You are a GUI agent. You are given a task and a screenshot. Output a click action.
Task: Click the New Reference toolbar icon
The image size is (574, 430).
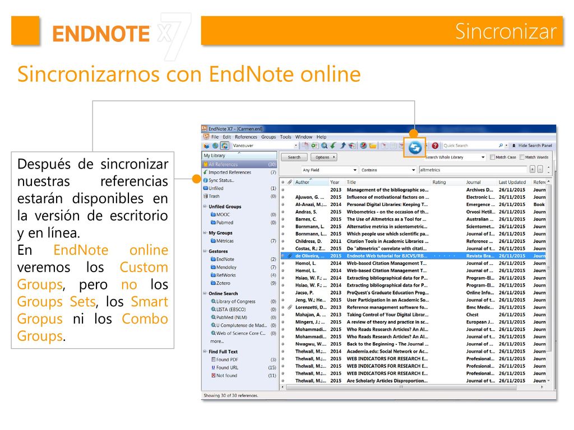pos(315,146)
